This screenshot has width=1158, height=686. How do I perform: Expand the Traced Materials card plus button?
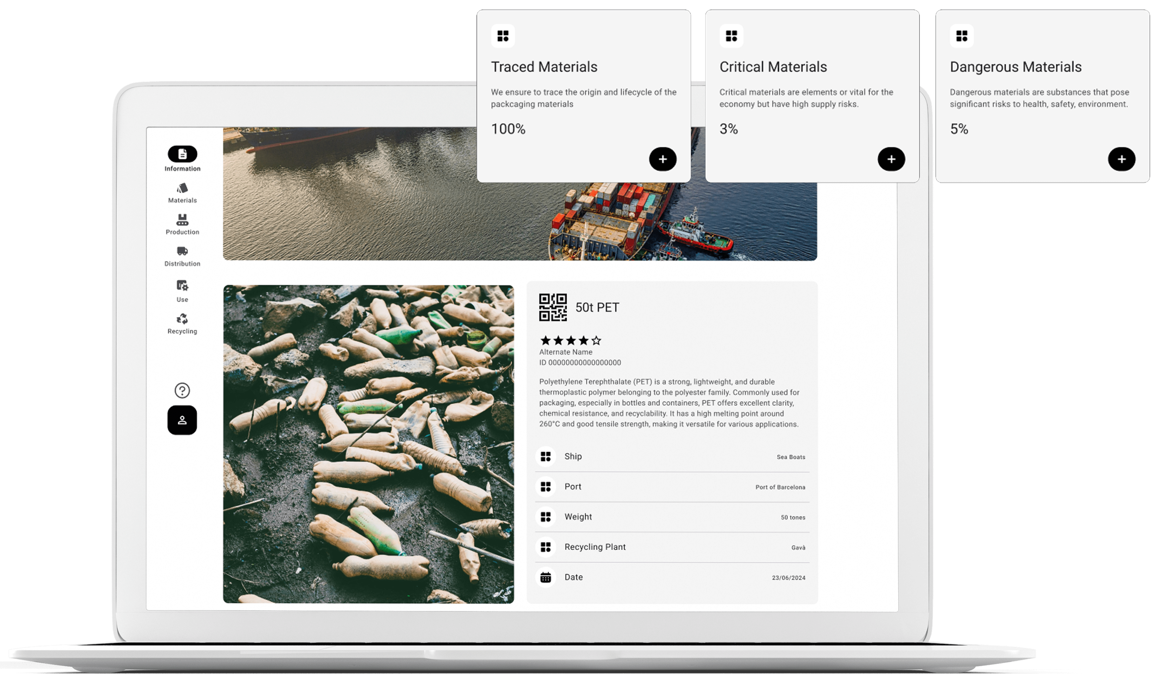(663, 160)
